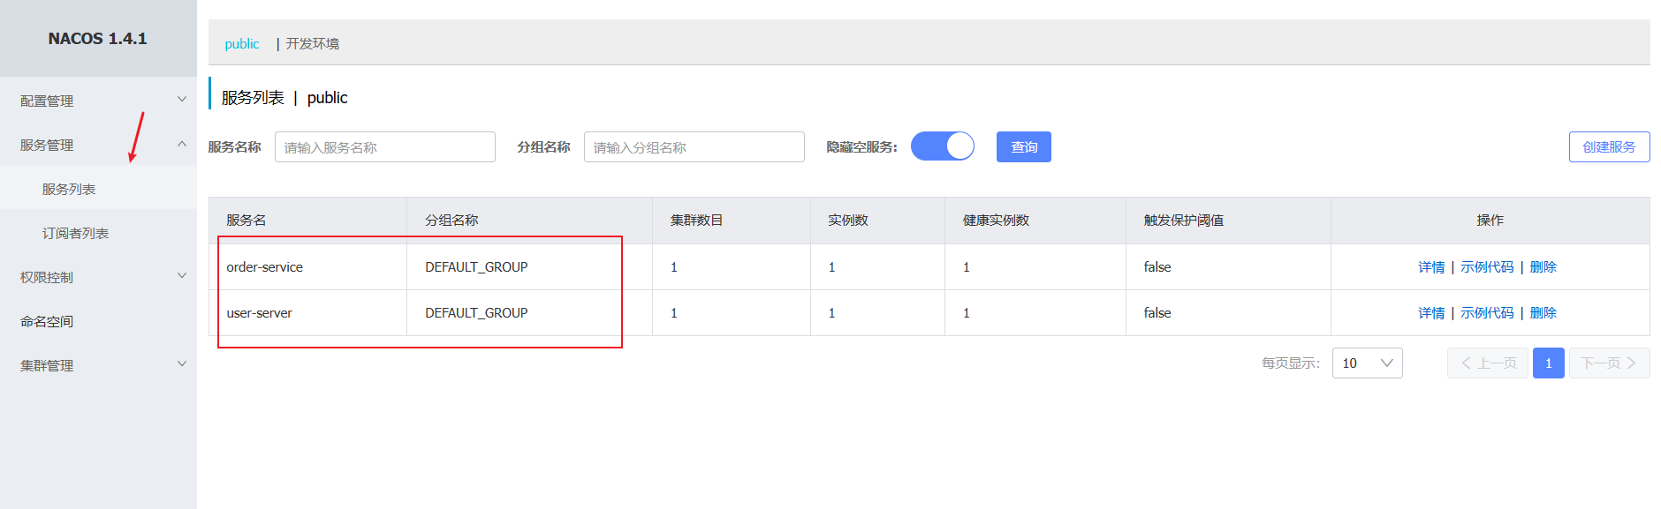
Task: Open the 每页显示 page size dropdown
Action: [1367, 363]
